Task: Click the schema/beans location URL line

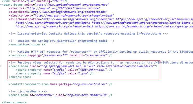Action: click(104, 23)
